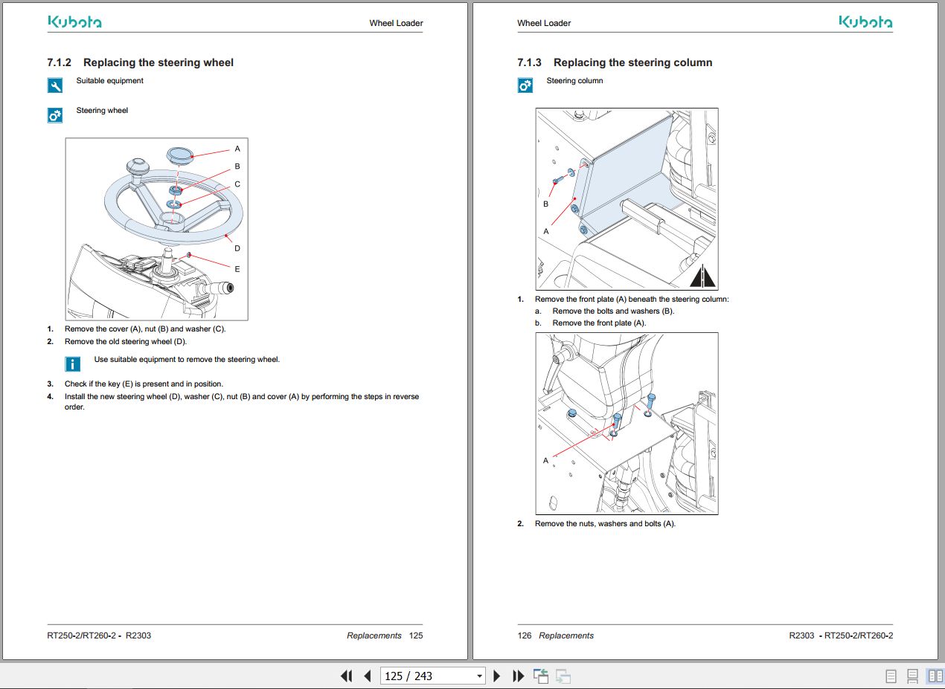
Task: Toggle two-page facing view layout
Action: pyautogui.click(x=934, y=676)
